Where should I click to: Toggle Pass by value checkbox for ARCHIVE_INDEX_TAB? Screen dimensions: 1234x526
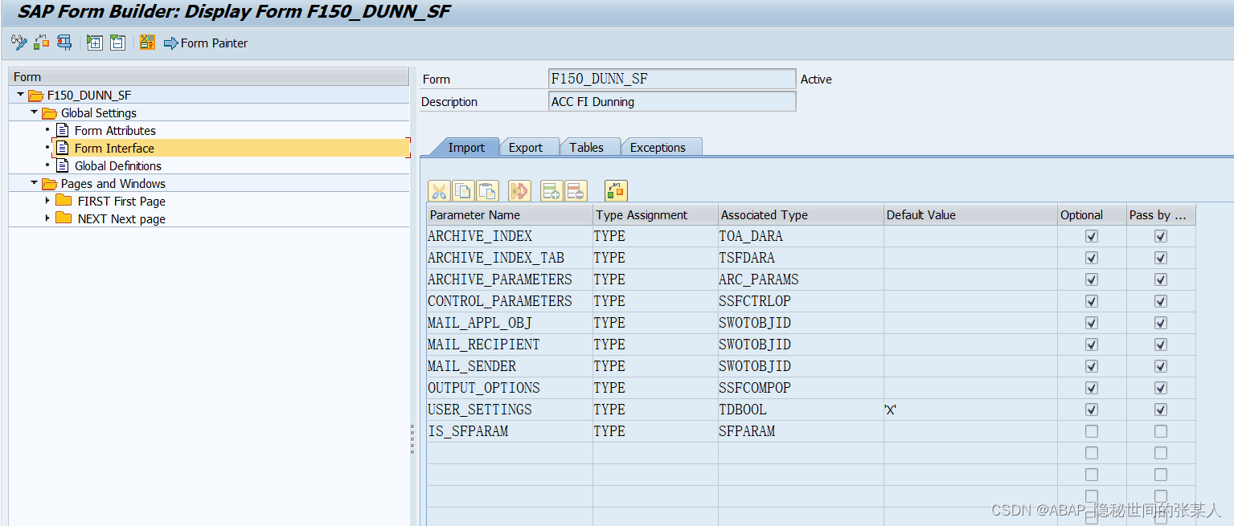click(x=1161, y=258)
